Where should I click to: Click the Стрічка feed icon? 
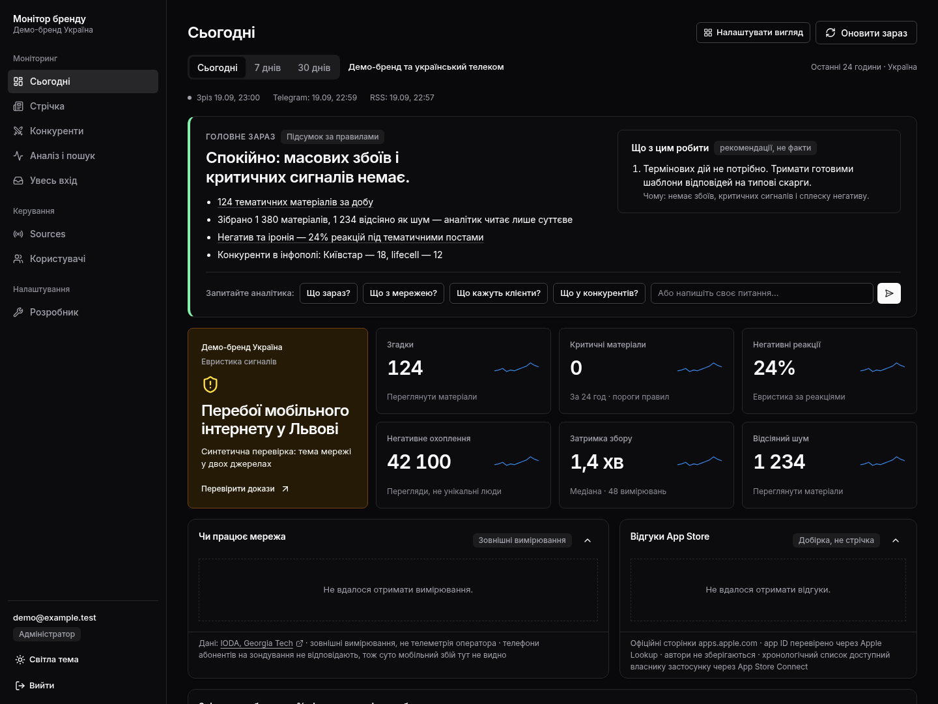18,106
